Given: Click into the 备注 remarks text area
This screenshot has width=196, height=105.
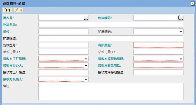Looking at the screenshot, I should 111,92.
